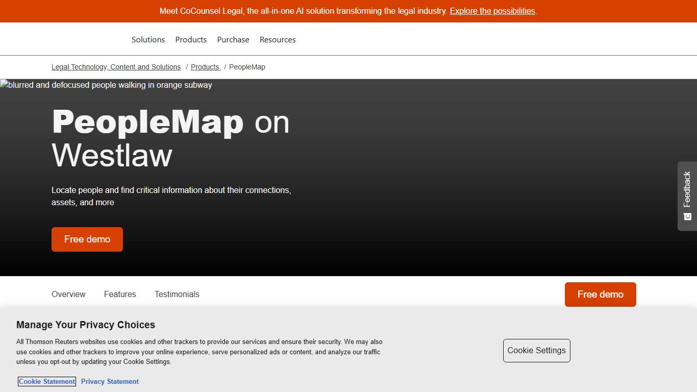Viewport: 697px width, 392px height.
Task: Click the Explore the possibilities link
Action: click(492, 11)
